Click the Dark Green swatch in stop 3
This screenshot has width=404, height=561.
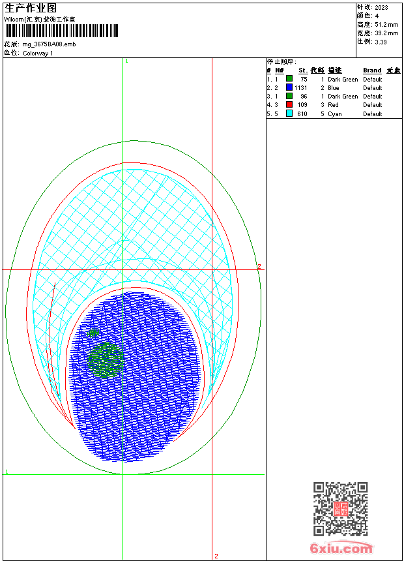point(289,96)
